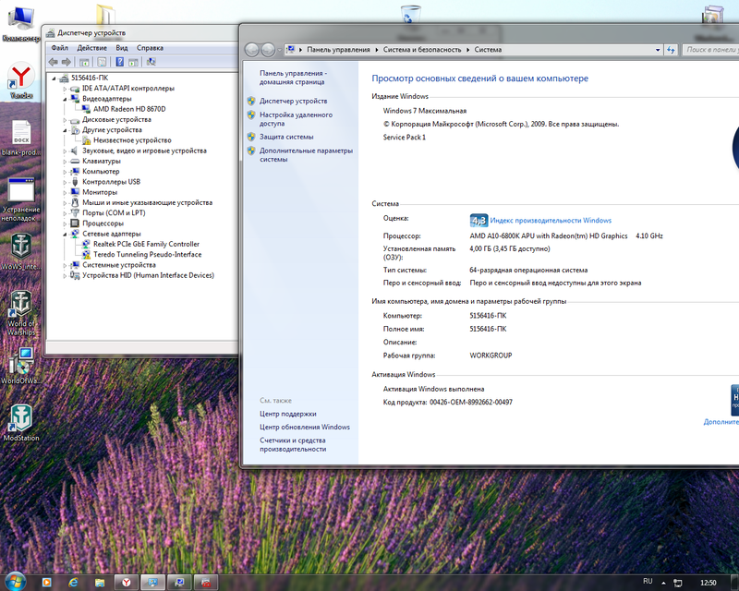Image resolution: width=739 pixels, height=591 pixels.
Task: Click the Internet Explorer taskbar icon
Action: tap(75, 582)
